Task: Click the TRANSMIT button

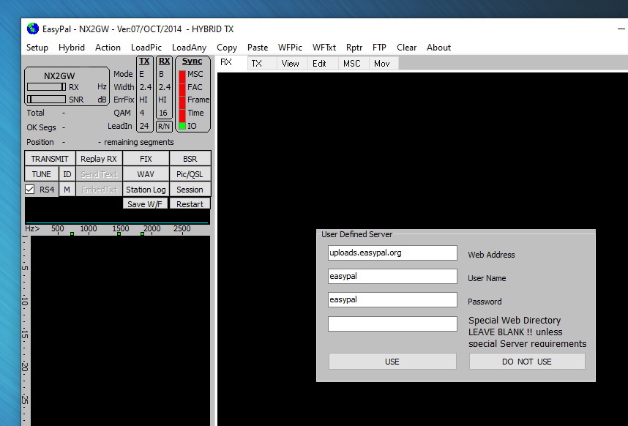Action: tap(50, 159)
